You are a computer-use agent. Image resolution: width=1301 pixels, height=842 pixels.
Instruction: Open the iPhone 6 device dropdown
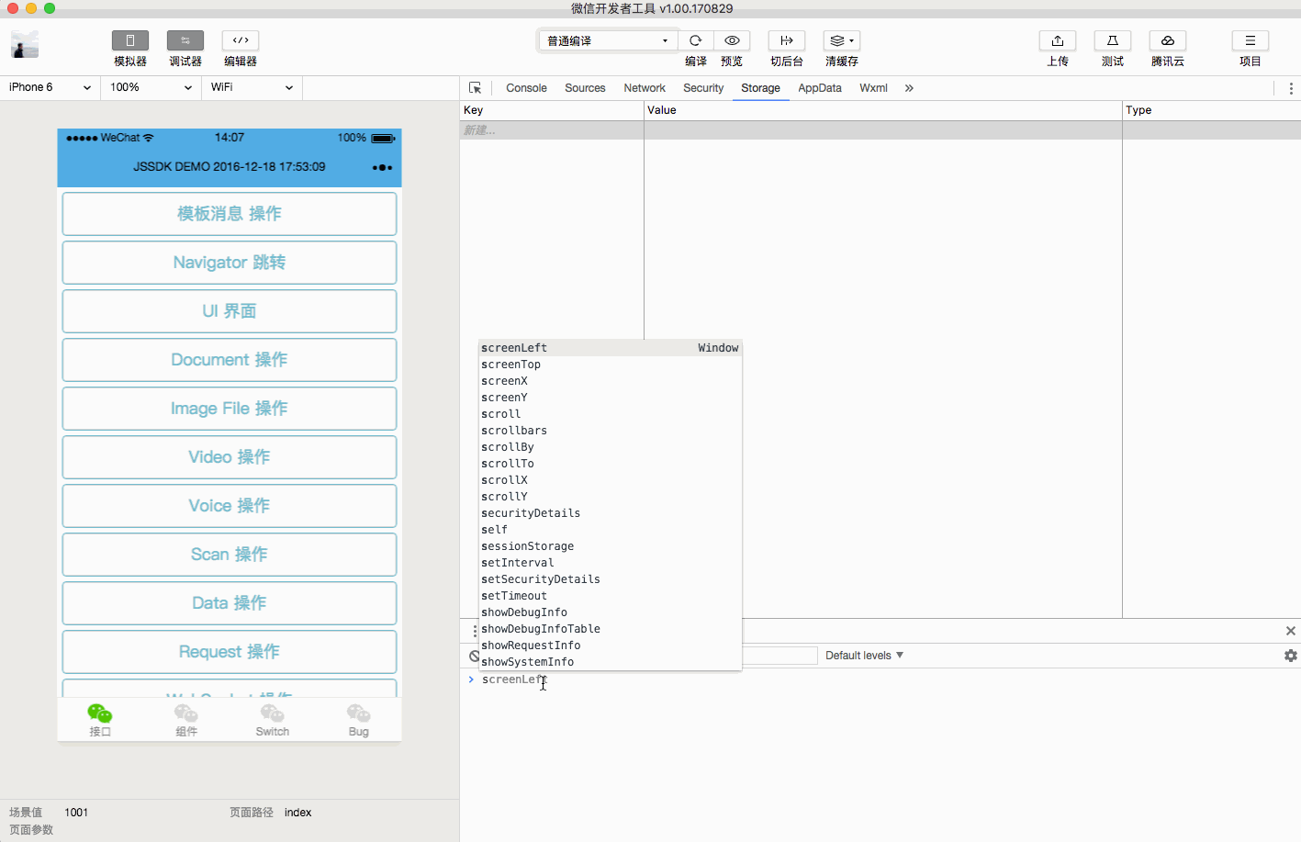point(50,87)
